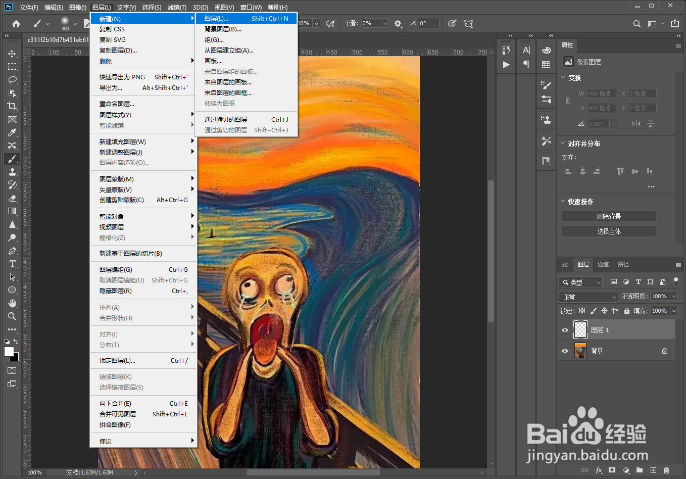Open the Actions panel play icon

click(x=506, y=65)
